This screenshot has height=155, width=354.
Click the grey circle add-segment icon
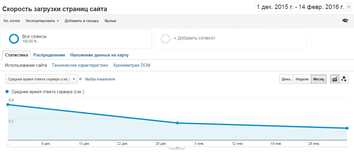coord(165,39)
